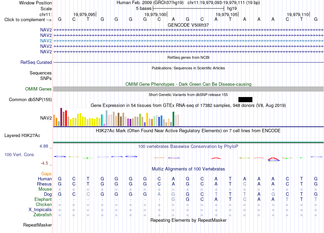Click the orange 'Gaps' alignment label

(46, 174)
